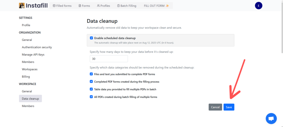This screenshot has width=283, height=127.
Task: Uncheck Completed PDF forms created option
Action: click(91, 82)
